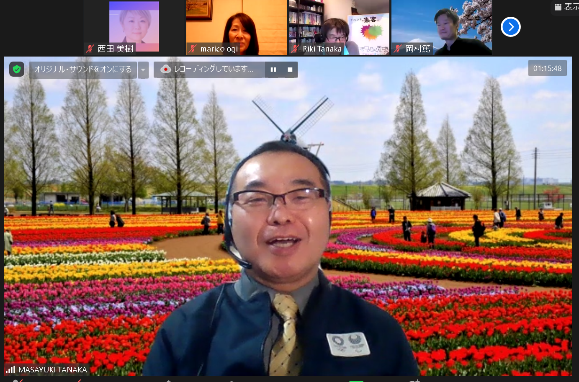Viewport: 579px width, 382px height.
Task: Select 岡村篤's video thumbnail
Action: [442, 23]
